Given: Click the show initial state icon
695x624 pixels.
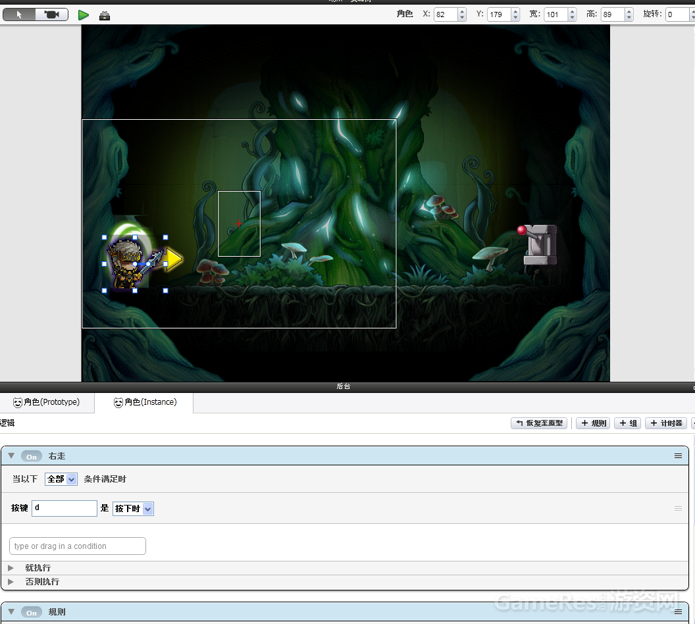Looking at the screenshot, I should tap(105, 16).
